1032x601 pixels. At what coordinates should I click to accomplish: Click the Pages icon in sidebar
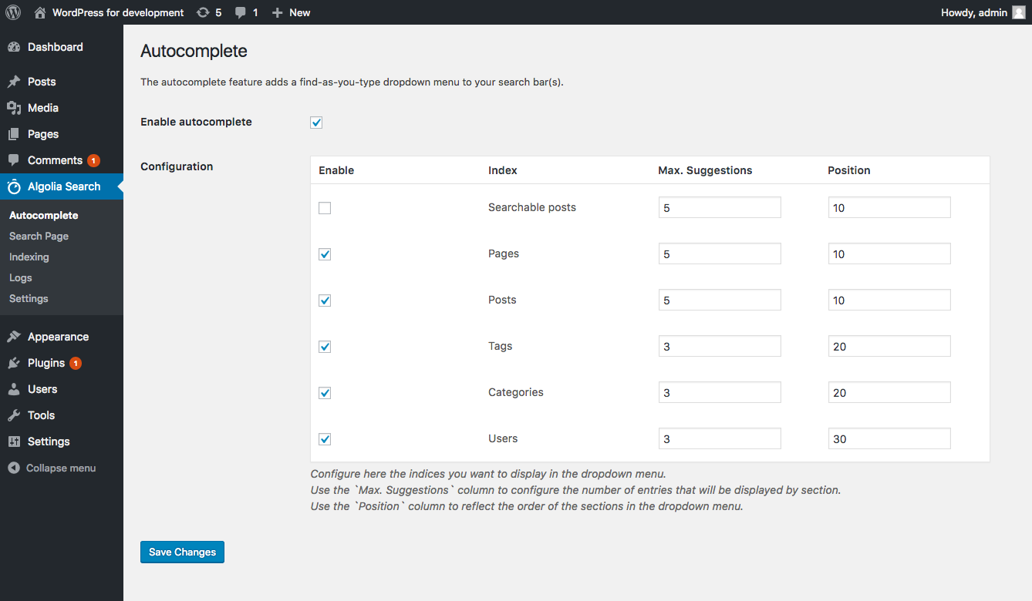coord(14,134)
